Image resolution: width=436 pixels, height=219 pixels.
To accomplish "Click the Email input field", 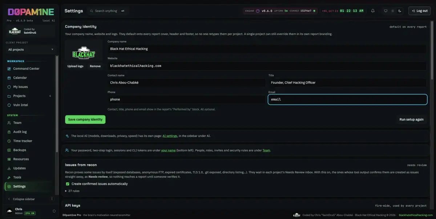I will tap(347, 100).
